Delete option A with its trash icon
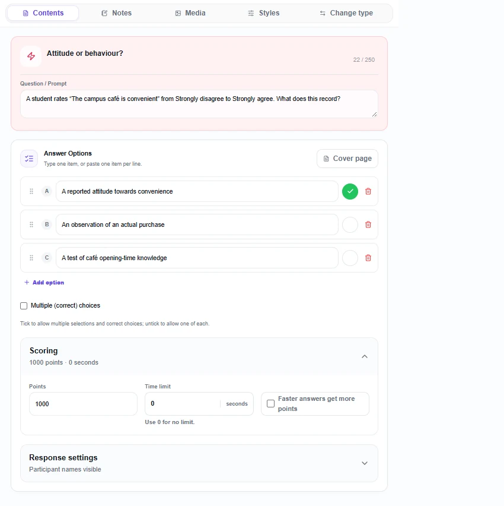 click(368, 191)
